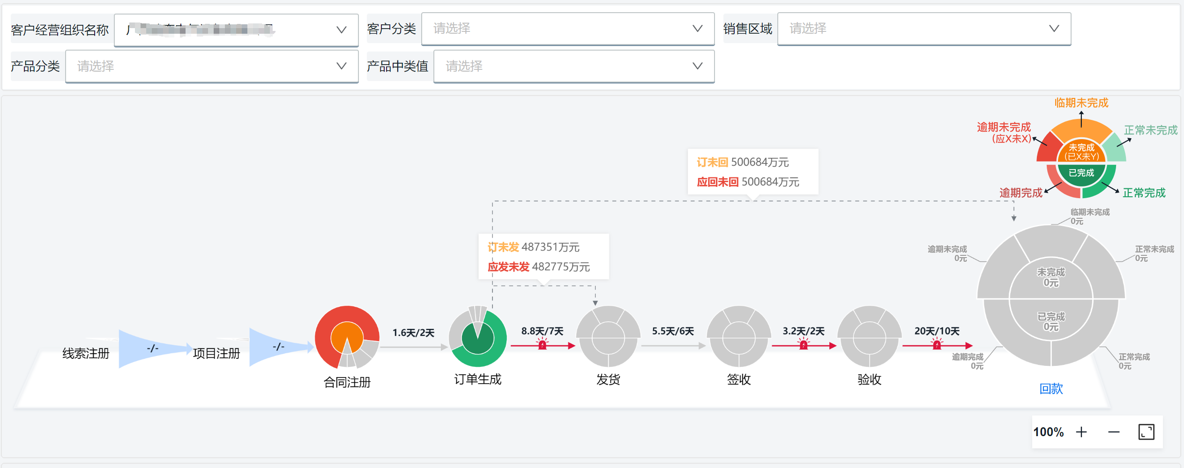The height and width of the screenshot is (468, 1184).
Task: Select the 发货 gray circle node
Action: 608,336
